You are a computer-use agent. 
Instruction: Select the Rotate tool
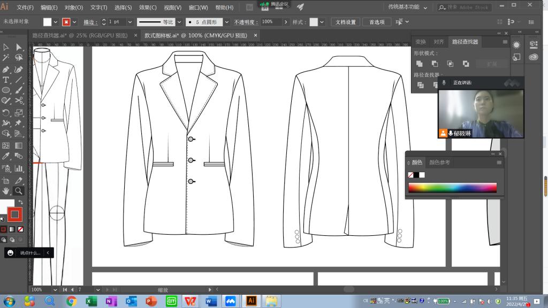point(6,112)
